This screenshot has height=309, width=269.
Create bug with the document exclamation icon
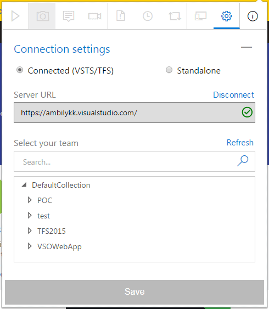click(121, 16)
